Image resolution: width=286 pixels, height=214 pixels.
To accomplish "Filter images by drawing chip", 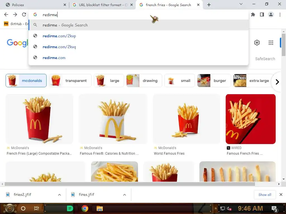I will [x=144, y=81].
